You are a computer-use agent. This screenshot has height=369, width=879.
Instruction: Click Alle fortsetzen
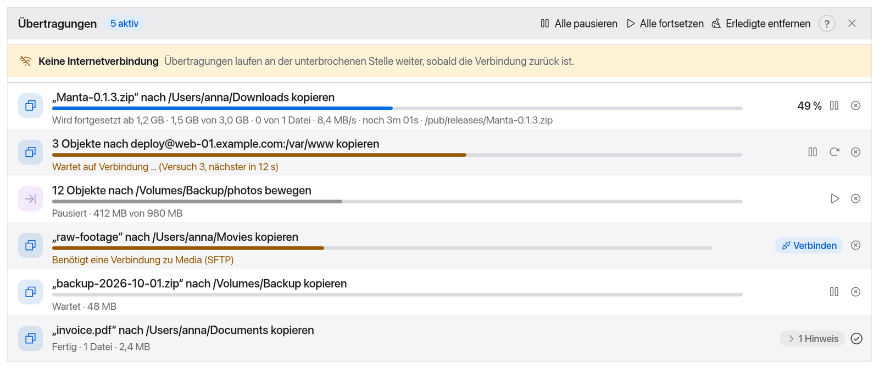click(665, 24)
